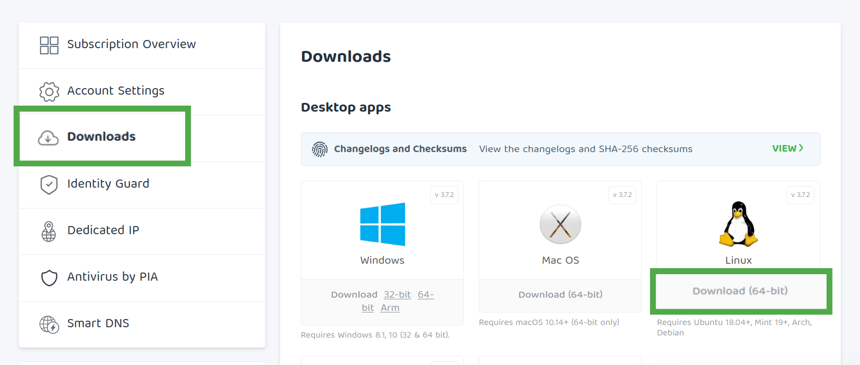860x365 pixels.
Task: Click the Desktop apps heading
Action: (x=346, y=107)
